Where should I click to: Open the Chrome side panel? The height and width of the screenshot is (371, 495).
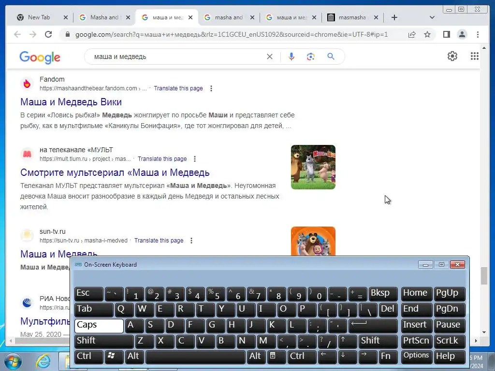[x=446, y=34]
